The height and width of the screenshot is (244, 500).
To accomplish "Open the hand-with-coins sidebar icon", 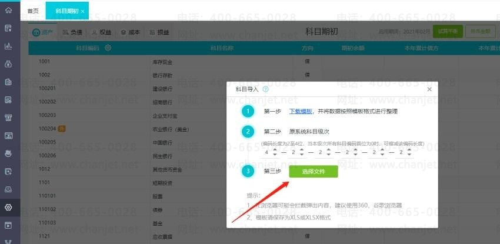I will tap(9, 154).
